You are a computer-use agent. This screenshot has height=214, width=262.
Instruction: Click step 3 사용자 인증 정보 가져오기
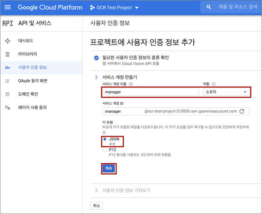click(x=126, y=190)
